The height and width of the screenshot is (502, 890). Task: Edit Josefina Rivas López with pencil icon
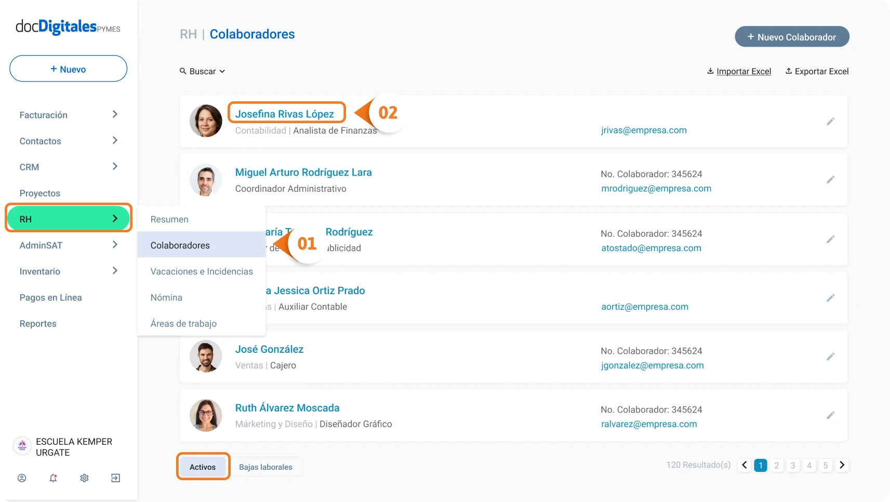[830, 122]
